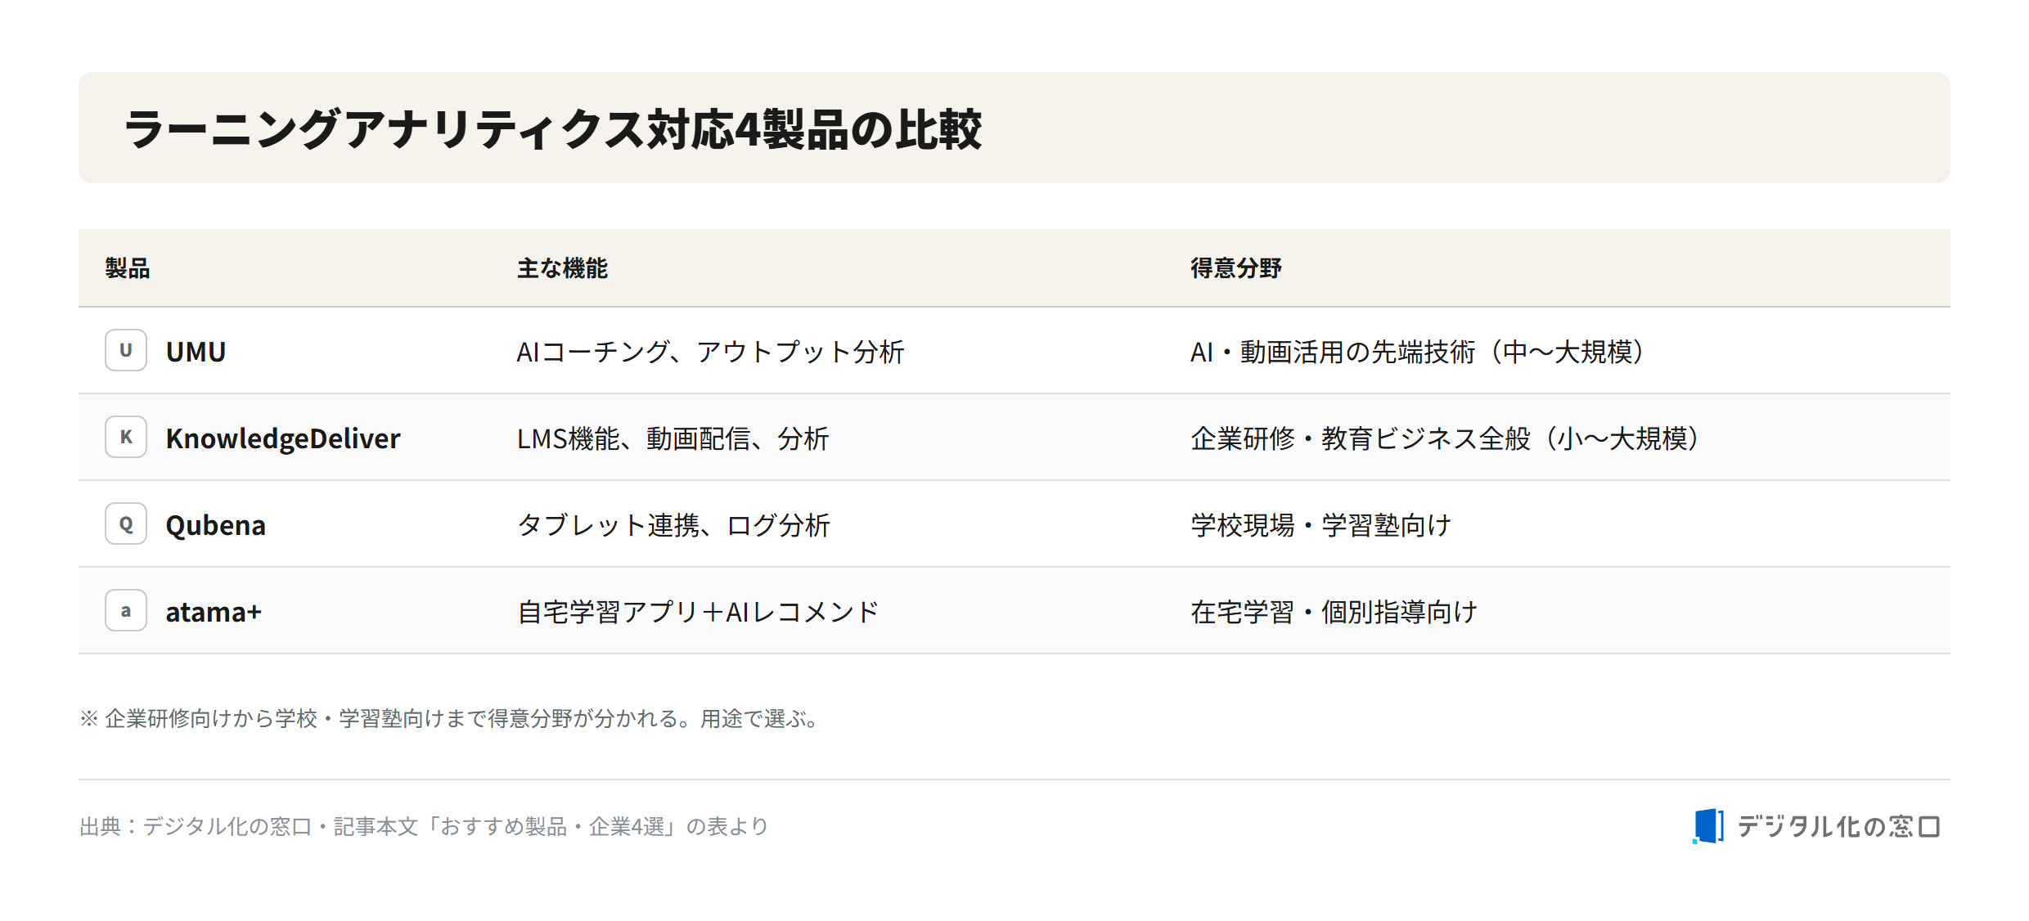
Task: Click the AIコーチング、アウトプット分析 cell
Action: tap(710, 352)
